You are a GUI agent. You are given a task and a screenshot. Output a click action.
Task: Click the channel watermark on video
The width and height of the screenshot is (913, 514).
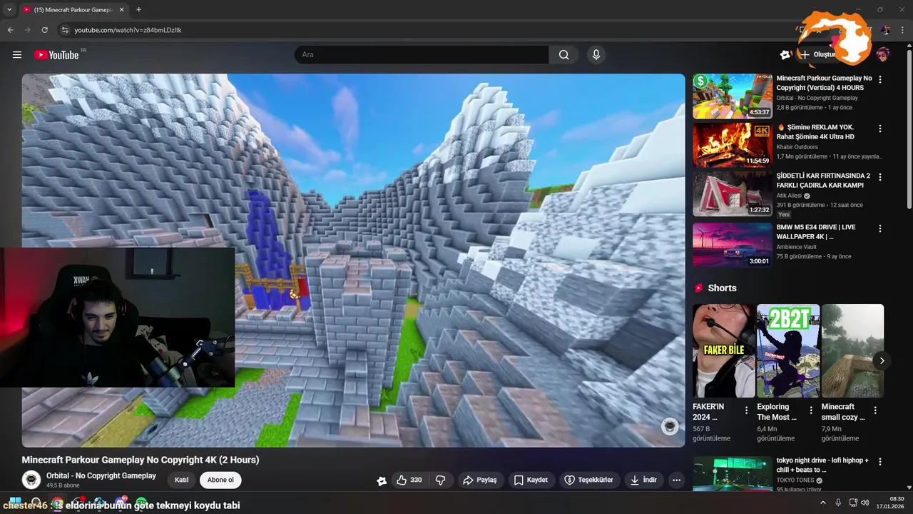(669, 426)
